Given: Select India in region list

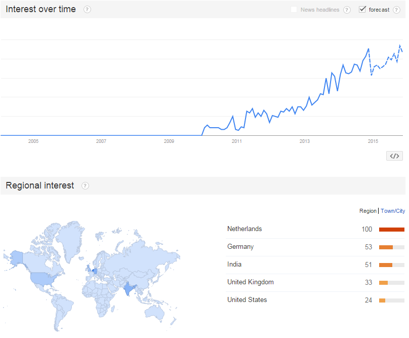Looking at the screenshot, I should (x=234, y=265).
